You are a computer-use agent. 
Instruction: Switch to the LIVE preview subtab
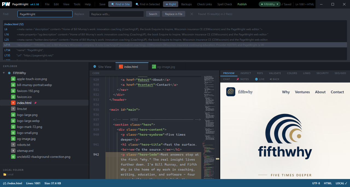click(x=260, y=79)
